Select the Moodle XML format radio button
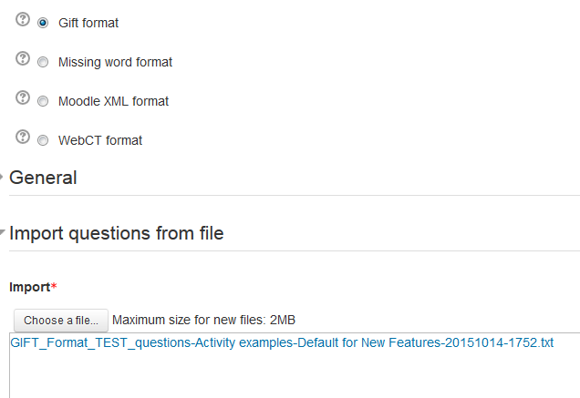Image resolution: width=580 pixels, height=398 pixels. click(43, 101)
